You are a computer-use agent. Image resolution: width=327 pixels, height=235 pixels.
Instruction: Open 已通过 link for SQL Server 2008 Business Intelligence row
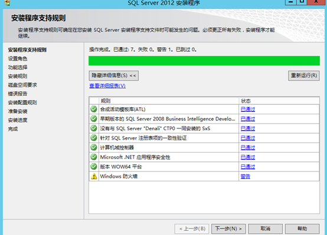pos(248,119)
